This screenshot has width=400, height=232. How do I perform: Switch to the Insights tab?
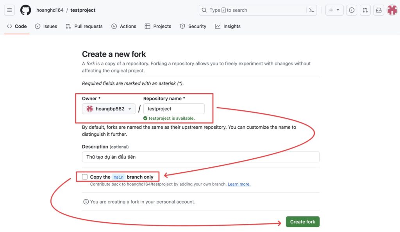(x=228, y=26)
